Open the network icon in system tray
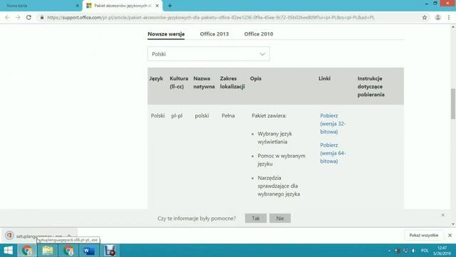The height and width of the screenshot is (257, 456). tap(405, 251)
